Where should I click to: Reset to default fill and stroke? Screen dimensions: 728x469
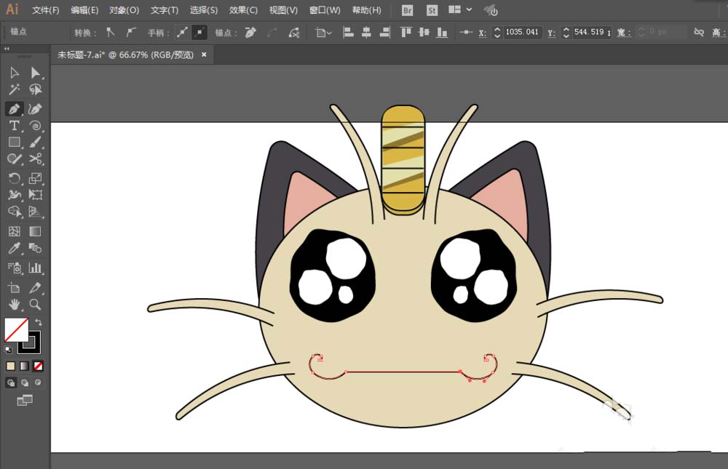point(8,349)
